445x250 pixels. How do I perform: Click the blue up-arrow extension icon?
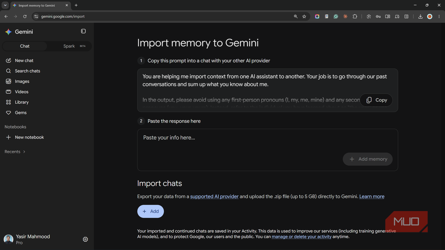[327, 16]
